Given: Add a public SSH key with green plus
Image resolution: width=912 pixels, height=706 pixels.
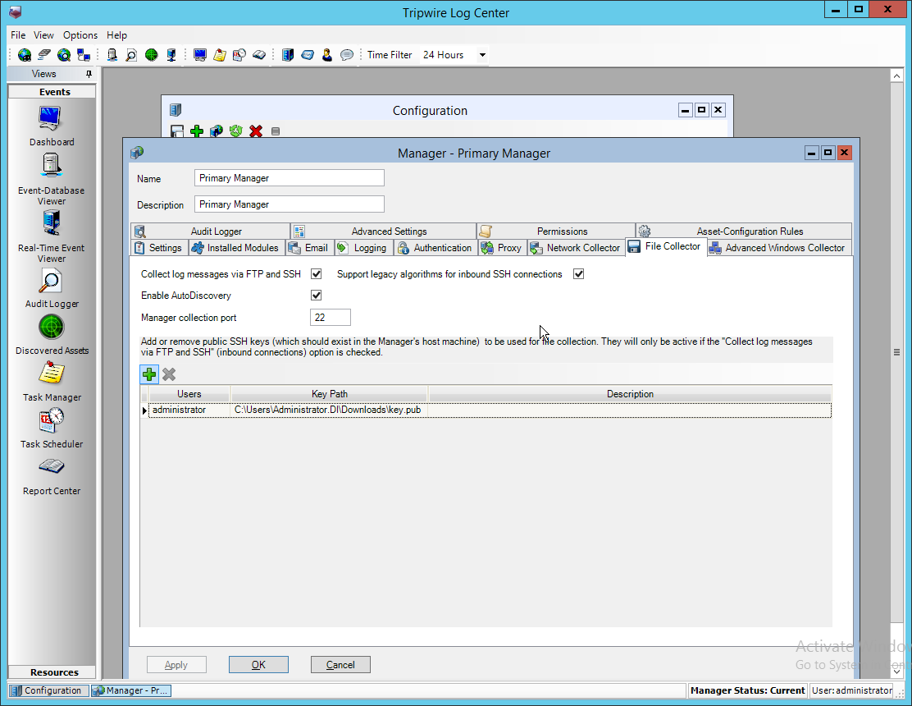Looking at the screenshot, I should point(149,374).
